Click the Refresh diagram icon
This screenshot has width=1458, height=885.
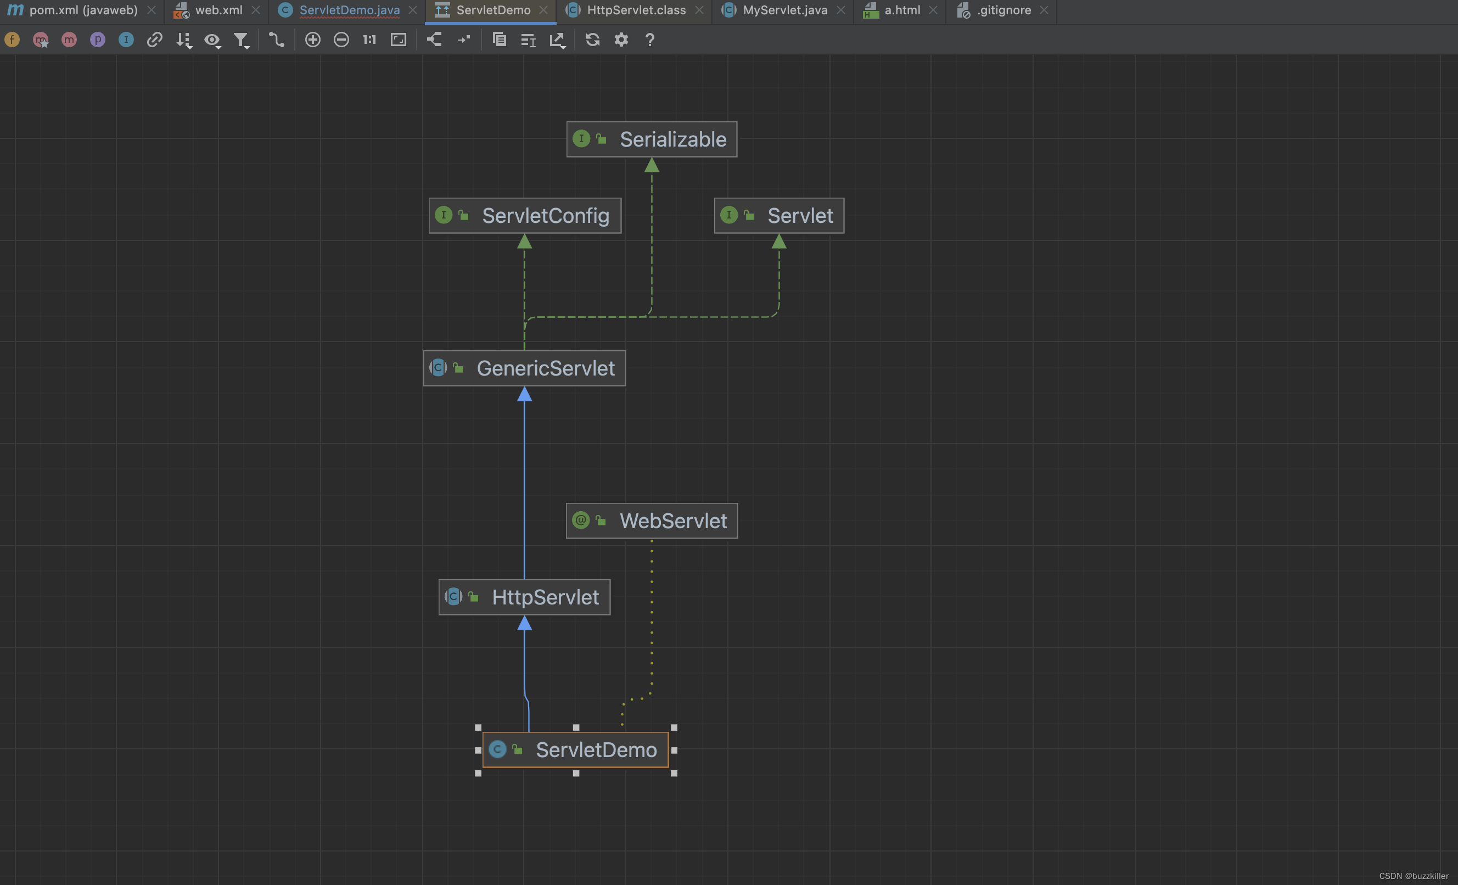[592, 40]
